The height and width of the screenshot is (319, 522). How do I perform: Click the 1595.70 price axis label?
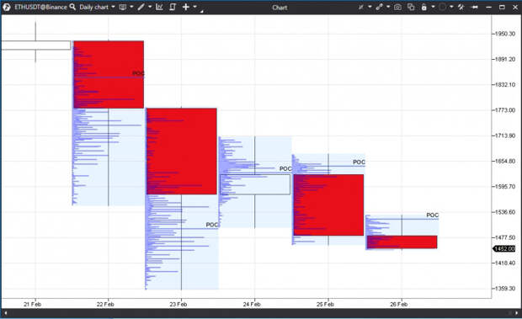coord(505,187)
